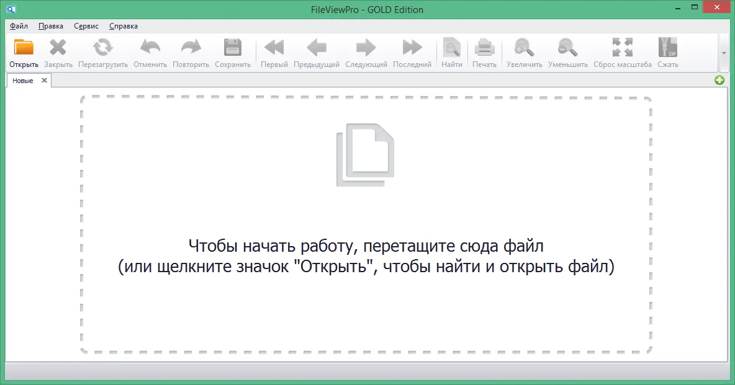The image size is (735, 385).
Task: Click the document drop zone icon
Action: pos(365,155)
